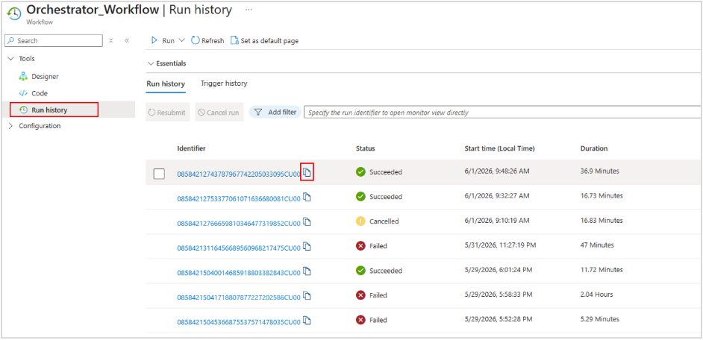Copy identifier of the 9:32:27 AM run
The image size is (703, 340).
click(307, 197)
